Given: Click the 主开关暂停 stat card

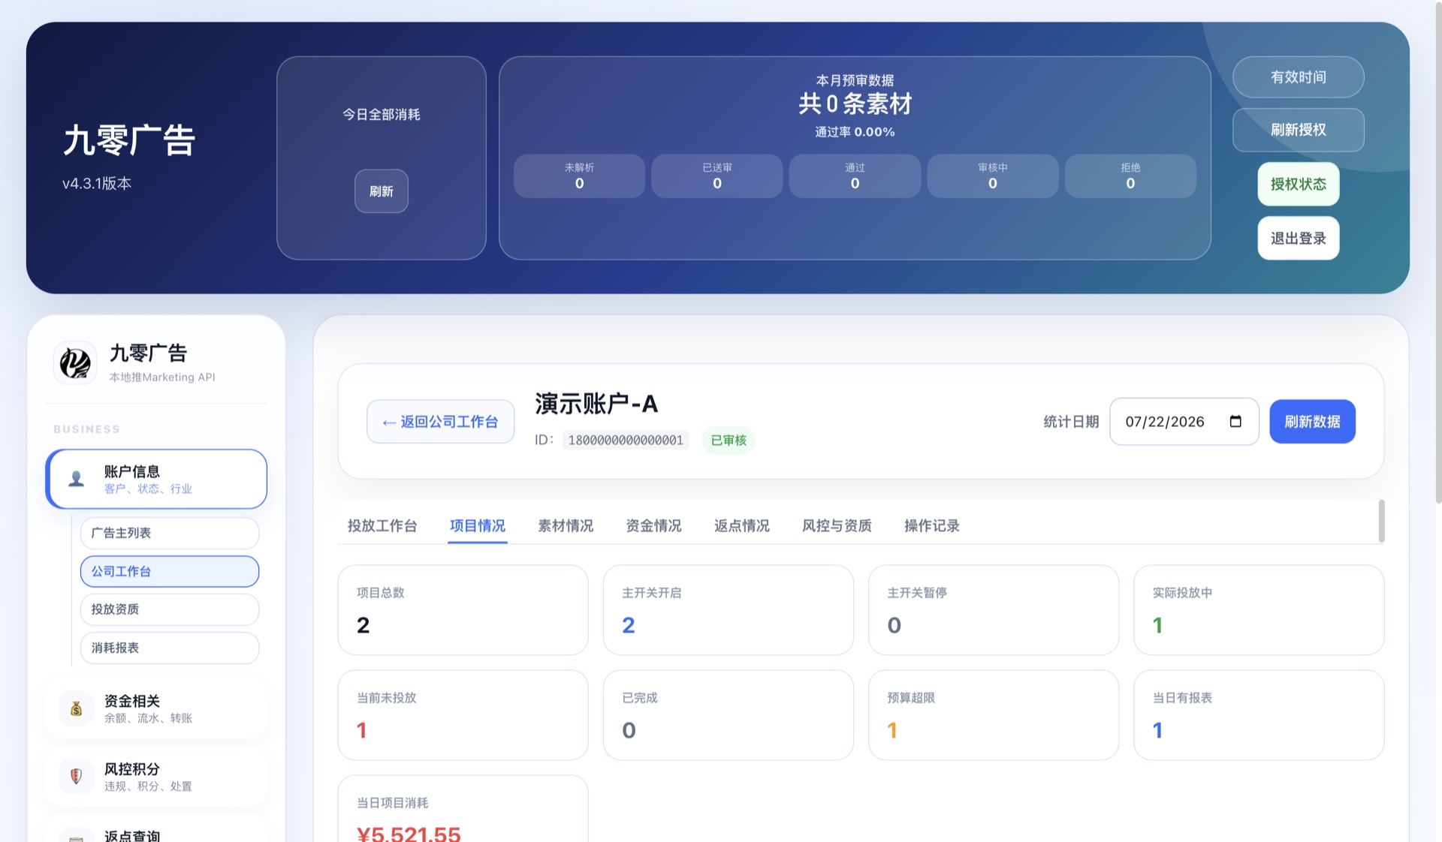Looking at the screenshot, I should 994,610.
